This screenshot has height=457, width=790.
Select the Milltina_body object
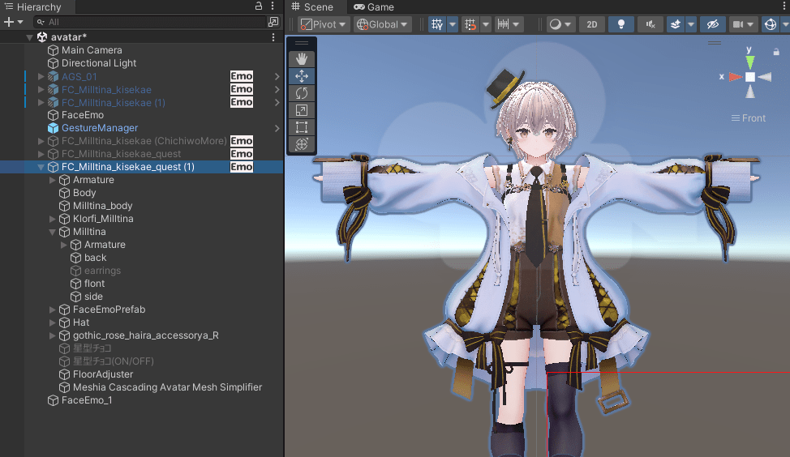coord(103,205)
